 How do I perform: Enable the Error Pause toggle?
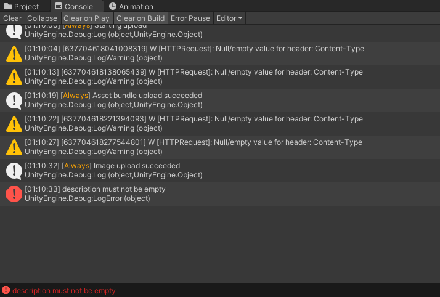tap(190, 18)
